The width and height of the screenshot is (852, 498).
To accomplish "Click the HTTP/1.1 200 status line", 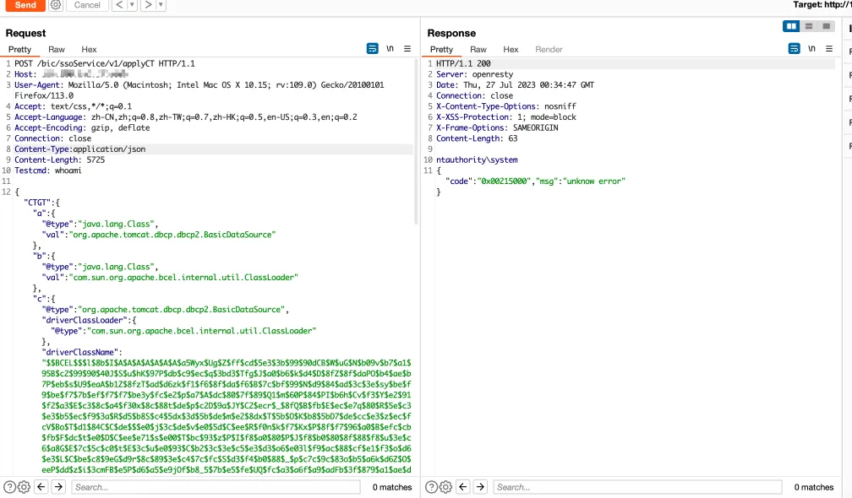I will point(463,63).
